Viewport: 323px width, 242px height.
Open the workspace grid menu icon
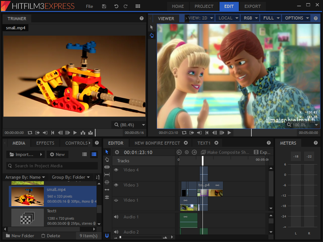138,6
